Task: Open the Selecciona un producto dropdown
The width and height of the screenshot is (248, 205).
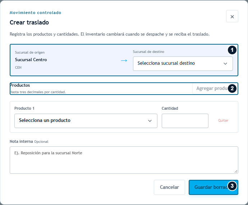Action: 86,120
